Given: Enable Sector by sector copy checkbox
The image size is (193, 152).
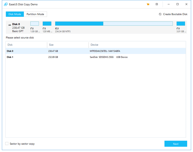Looking at the screenshot, I should click(7, 144).
